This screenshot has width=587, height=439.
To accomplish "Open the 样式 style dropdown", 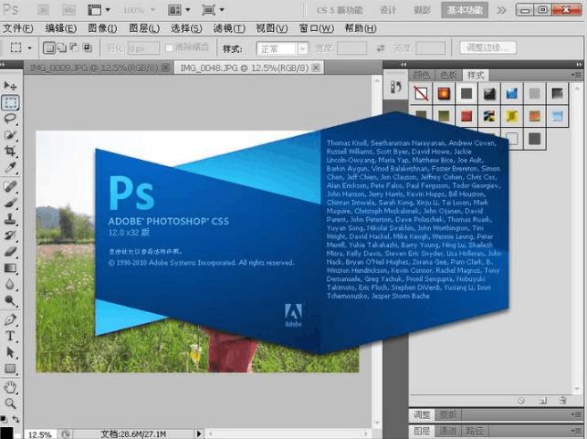I will (x=281, y=48).
